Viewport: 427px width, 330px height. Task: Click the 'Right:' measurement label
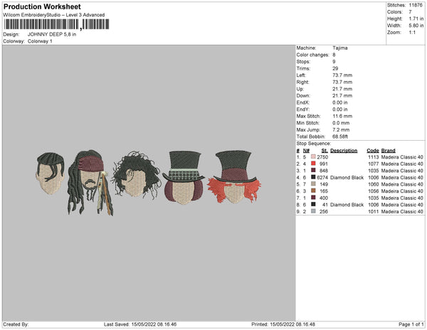point(302,82)
